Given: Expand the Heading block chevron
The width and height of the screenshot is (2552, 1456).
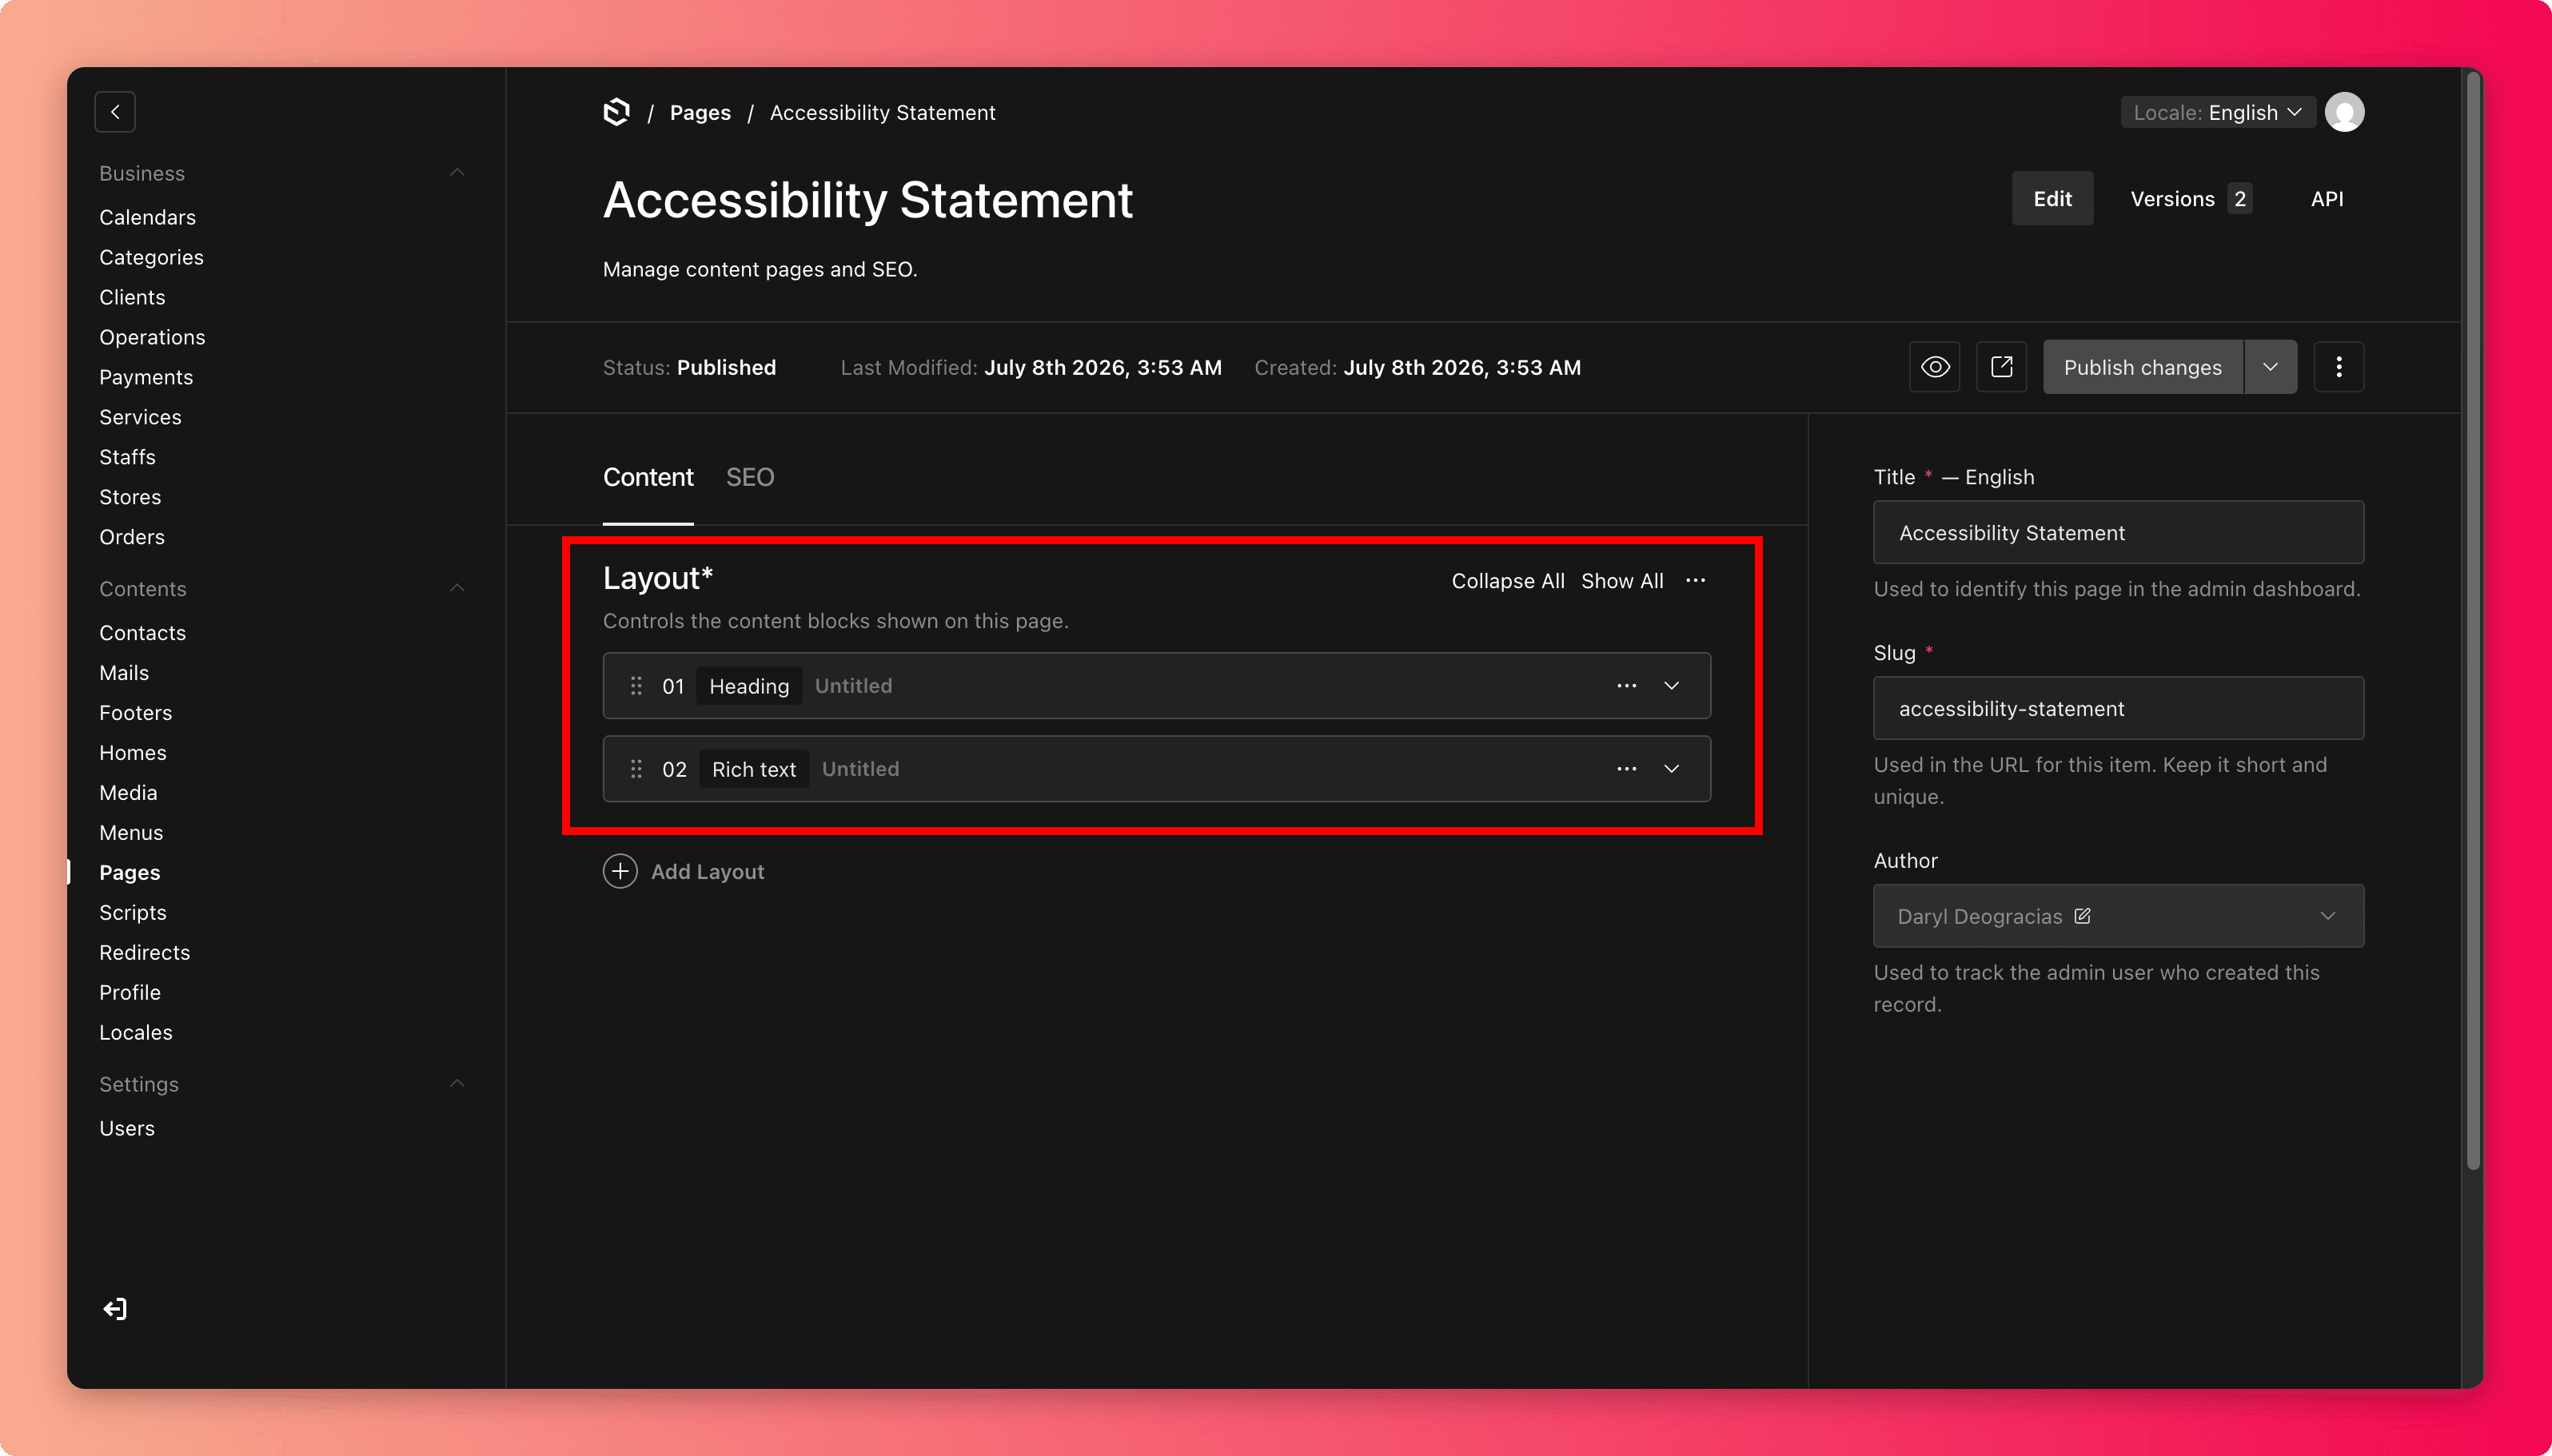Looking at the screenshot, I should [1672, 686].
